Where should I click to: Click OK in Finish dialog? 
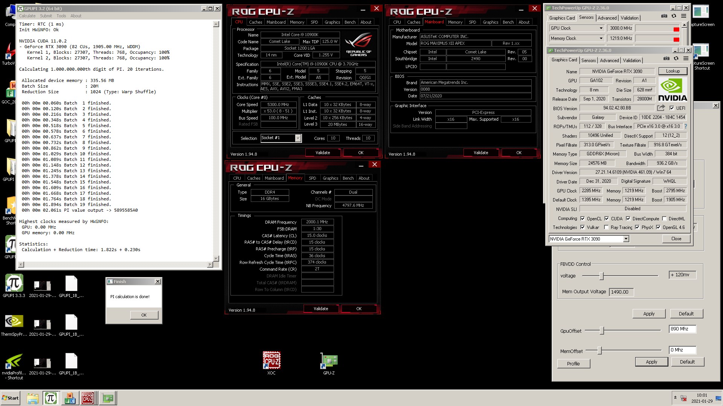[144, 315]
